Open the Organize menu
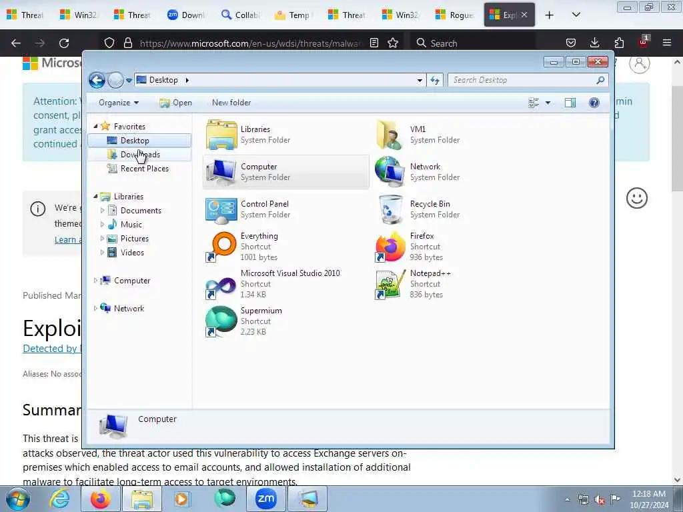Viewport: 683px width, 512px height. tap(119, 103)
